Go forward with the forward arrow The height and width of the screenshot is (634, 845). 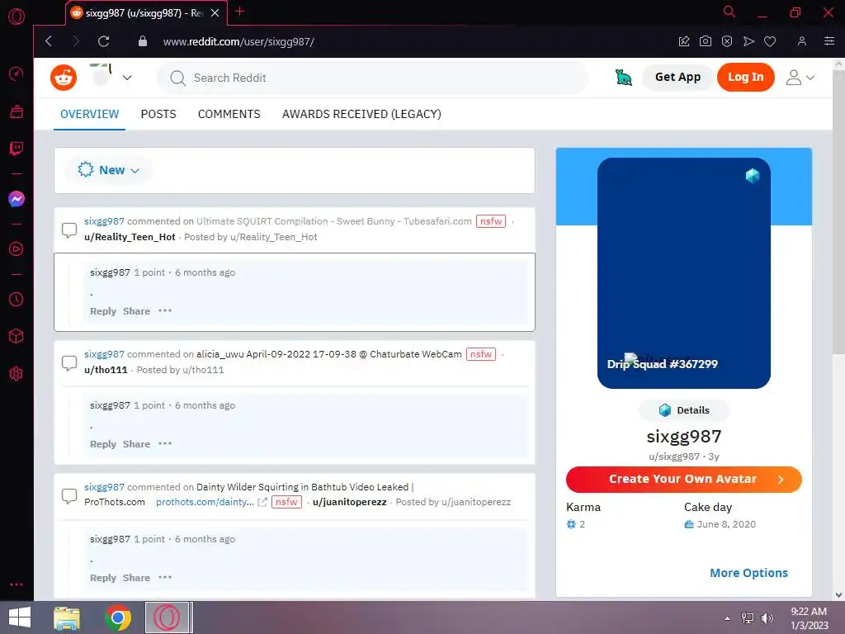pyautogui.click(x=76, y=41)
